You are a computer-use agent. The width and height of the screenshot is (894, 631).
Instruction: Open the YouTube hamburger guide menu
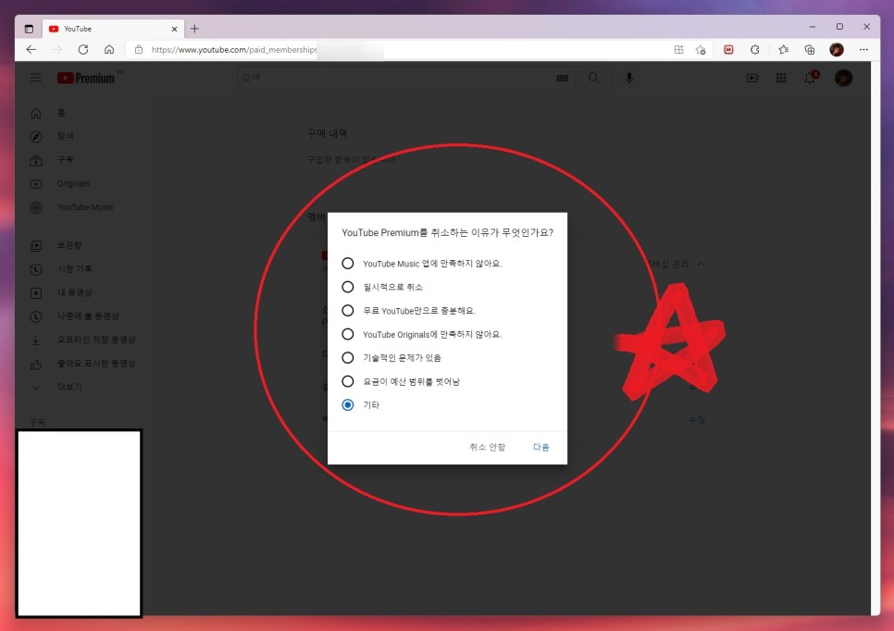tap(36, 78)
